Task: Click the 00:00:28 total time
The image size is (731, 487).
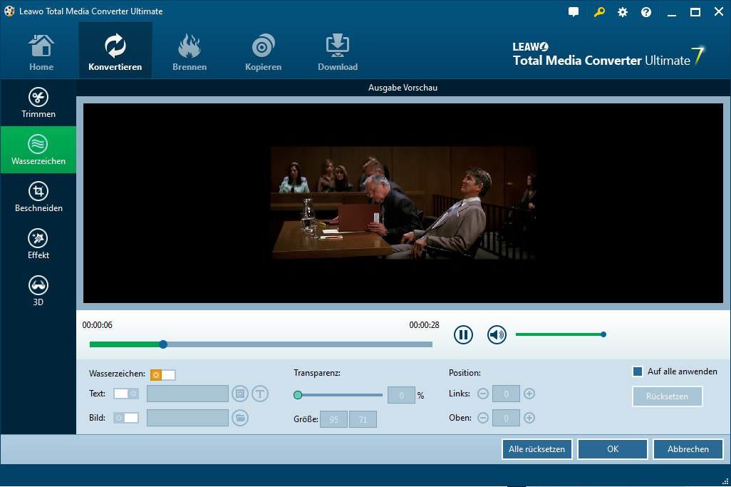Action: (x=424, y=325)
